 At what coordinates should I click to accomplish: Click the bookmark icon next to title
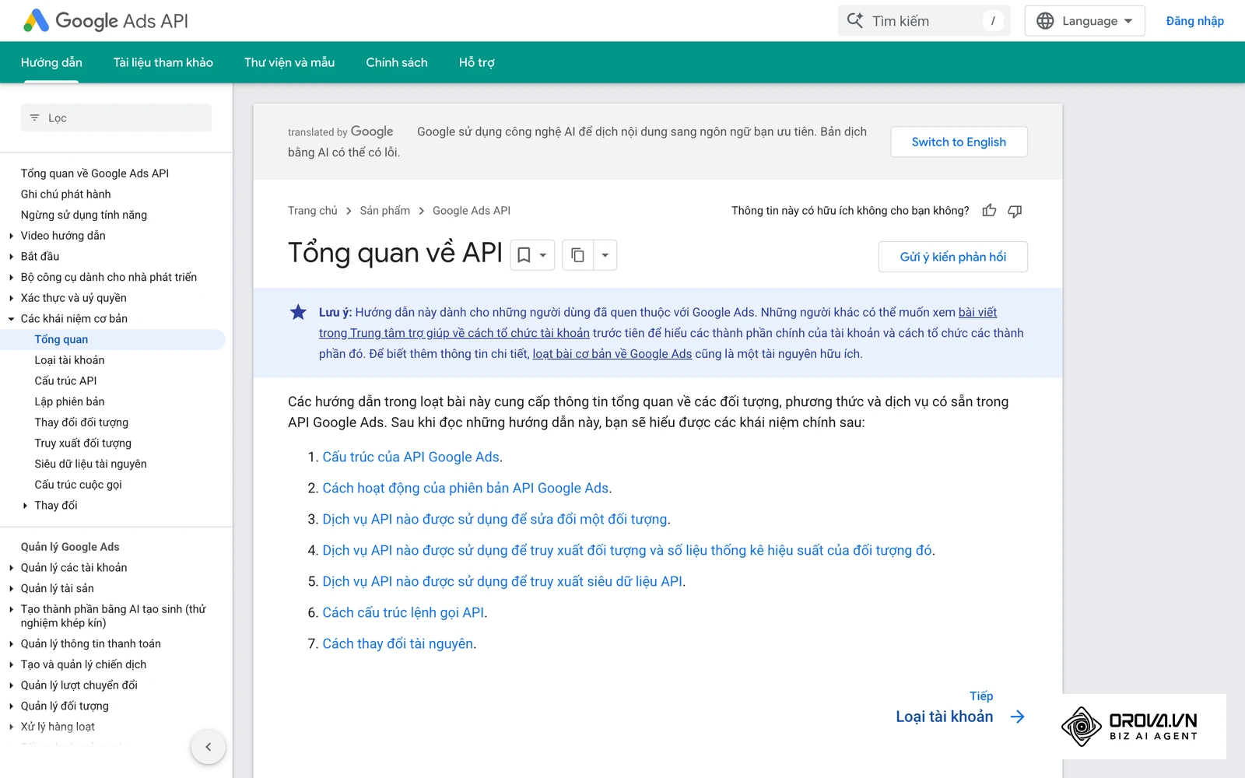[524, 255]
